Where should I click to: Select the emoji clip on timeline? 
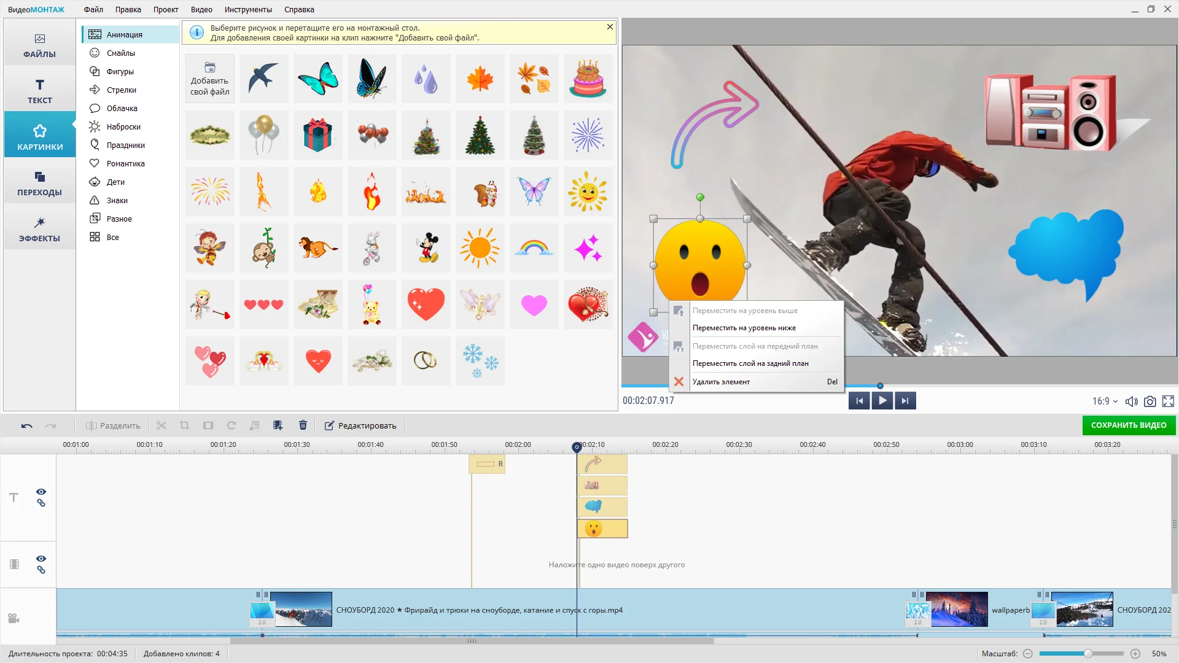(602, 529)
